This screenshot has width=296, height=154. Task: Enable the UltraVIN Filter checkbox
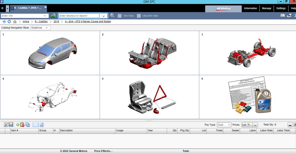(139, 16)
